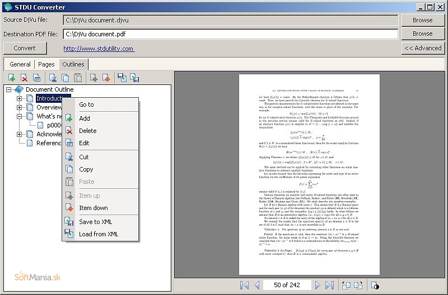This screenshot has width=448, height=295.
Task: Choose Delete in the context menu
Action: (100, 131)
